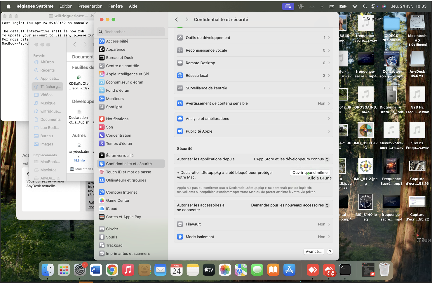The image size is (432, 283).
Task: Open the Réseau local permissions row
Action: tap(253, 76)
